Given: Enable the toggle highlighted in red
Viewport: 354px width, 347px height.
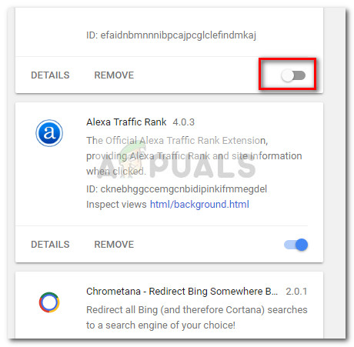Looking at the screenshot, I should (x=293, y=75).
